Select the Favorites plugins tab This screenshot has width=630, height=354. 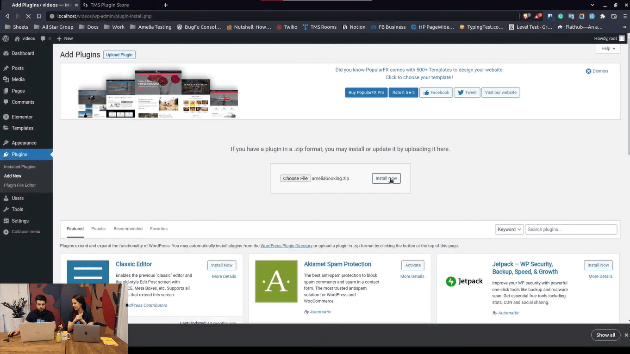(x=159, y=229)
